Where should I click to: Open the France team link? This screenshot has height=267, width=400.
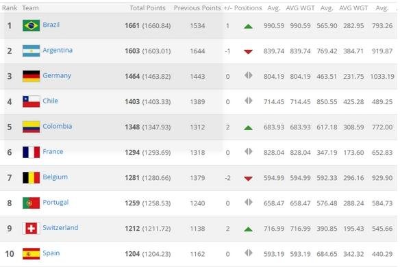pos(53,151)
